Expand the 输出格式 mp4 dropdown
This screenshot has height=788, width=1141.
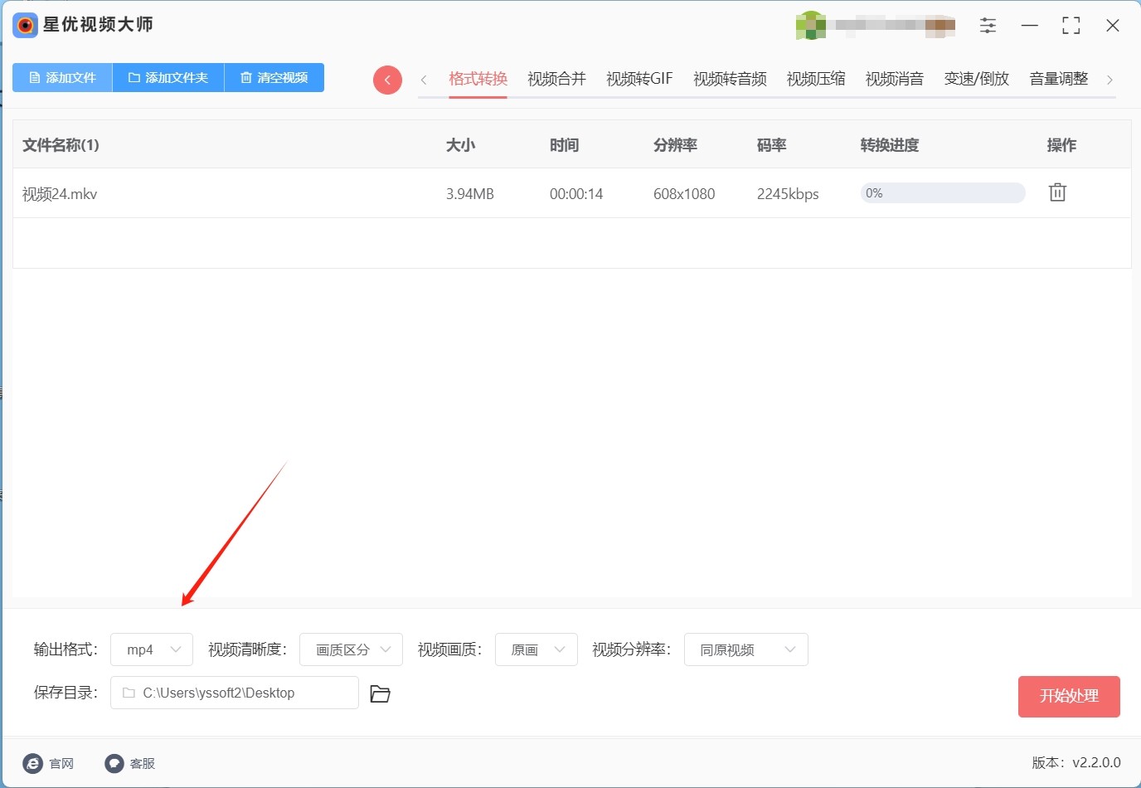[x=152, y=649]
